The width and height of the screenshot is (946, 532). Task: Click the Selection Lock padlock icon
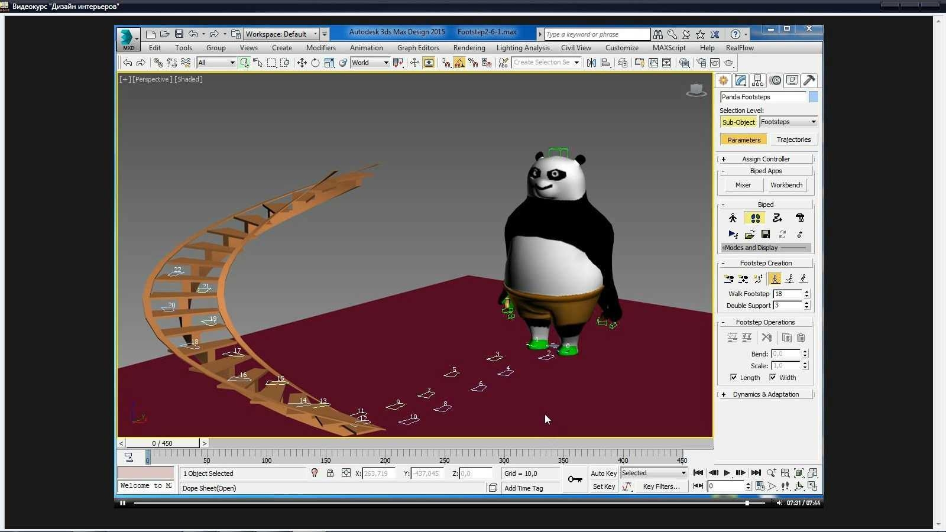[330, 473]
